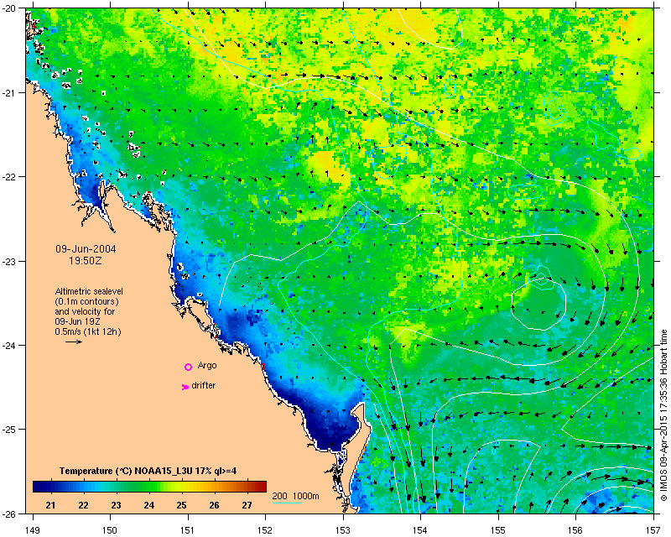Click the '0.5m/s (1kt 12h)' scale text
The height and width of the screenshot is (537, 671).
pyautogui.click(x=88, y=331)
